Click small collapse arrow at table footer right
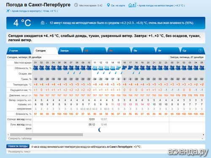Image resolution: width=211 pixels, height=158 pixels. click(x=203, y=139)
